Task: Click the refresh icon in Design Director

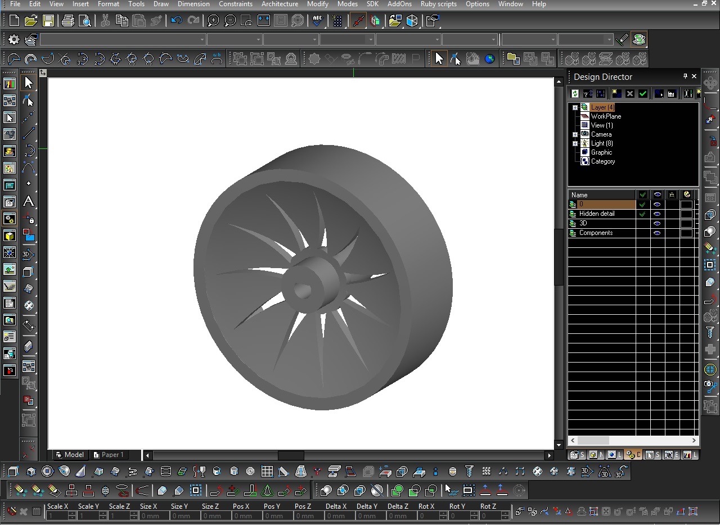Action: coord(575,93)
